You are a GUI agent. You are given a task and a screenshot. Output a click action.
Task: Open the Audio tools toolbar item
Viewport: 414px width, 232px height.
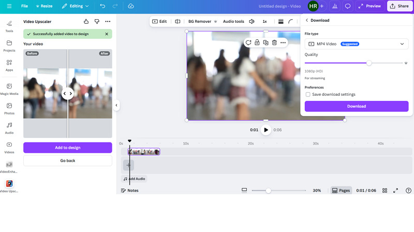tap(233, 22)
